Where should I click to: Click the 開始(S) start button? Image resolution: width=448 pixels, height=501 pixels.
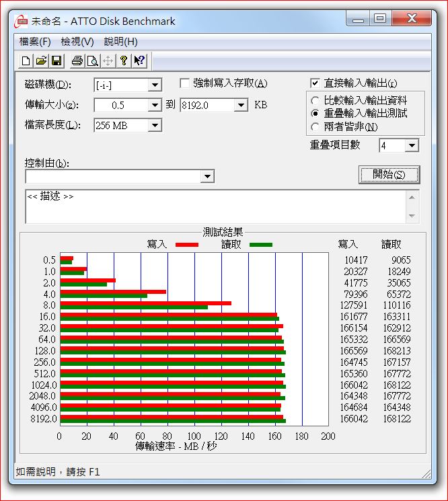pyautogui.click(x=389, y=174)
